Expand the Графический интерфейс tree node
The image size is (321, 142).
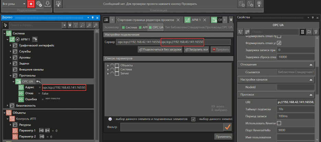click(x=10, y=45)
